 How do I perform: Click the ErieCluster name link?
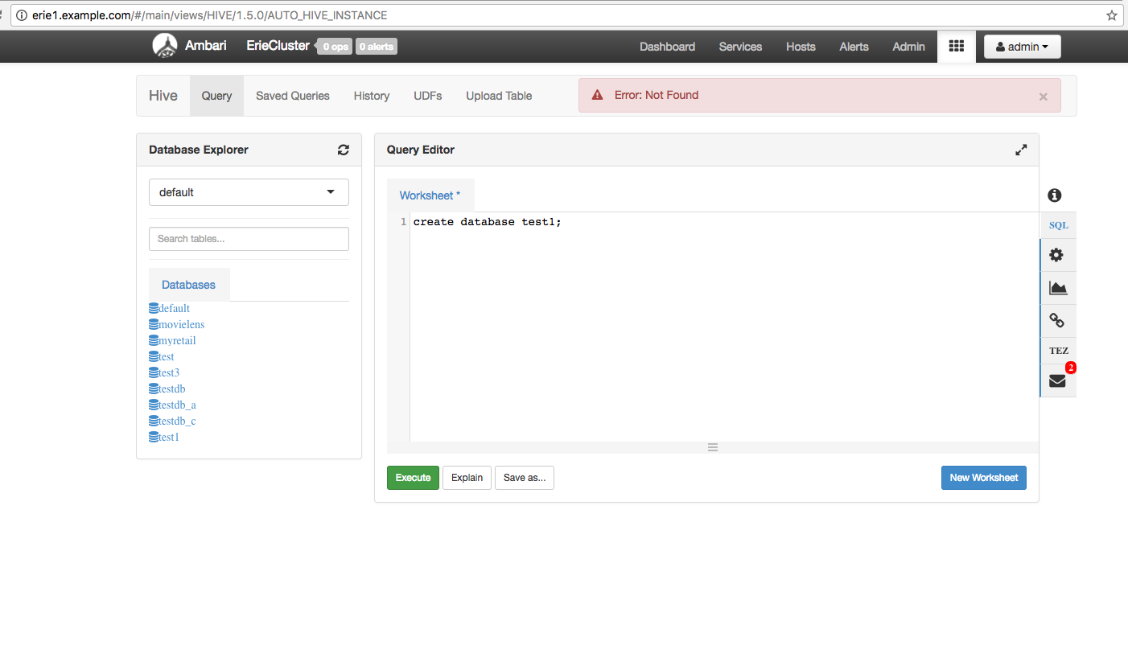(278, 46)
